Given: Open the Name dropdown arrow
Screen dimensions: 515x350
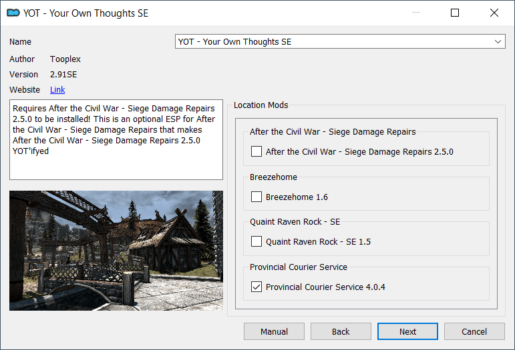Looking at the screenshot, I should pos(498,41).
